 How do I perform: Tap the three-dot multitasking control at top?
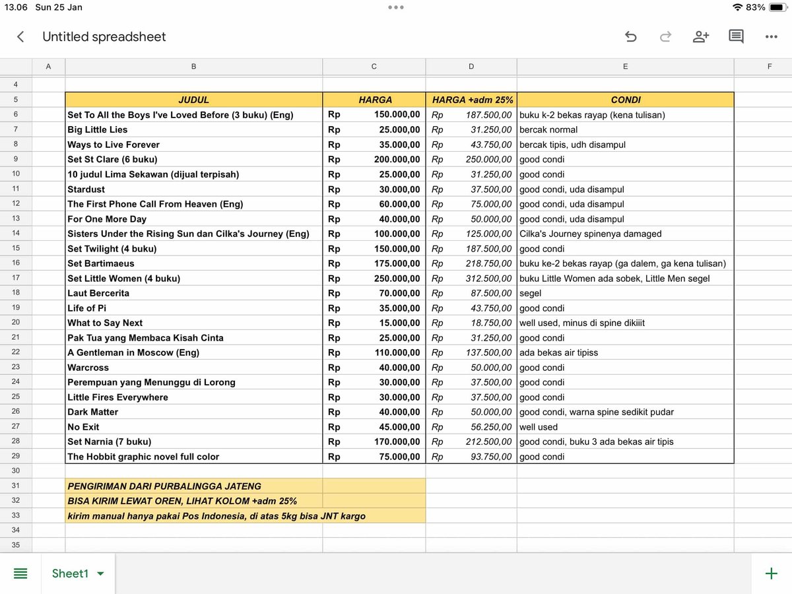396,7
